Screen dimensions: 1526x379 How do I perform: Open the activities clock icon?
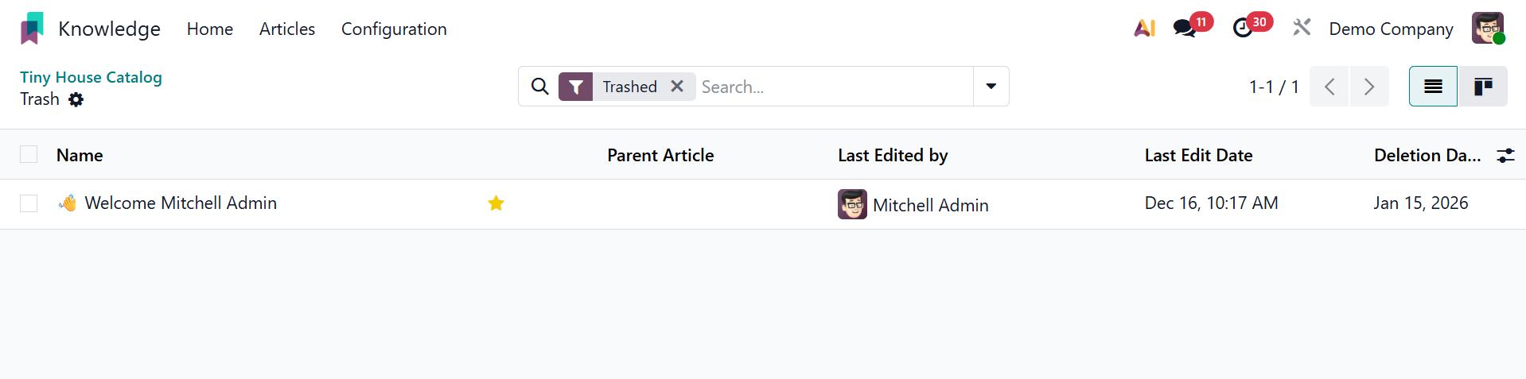[1242, 29]
